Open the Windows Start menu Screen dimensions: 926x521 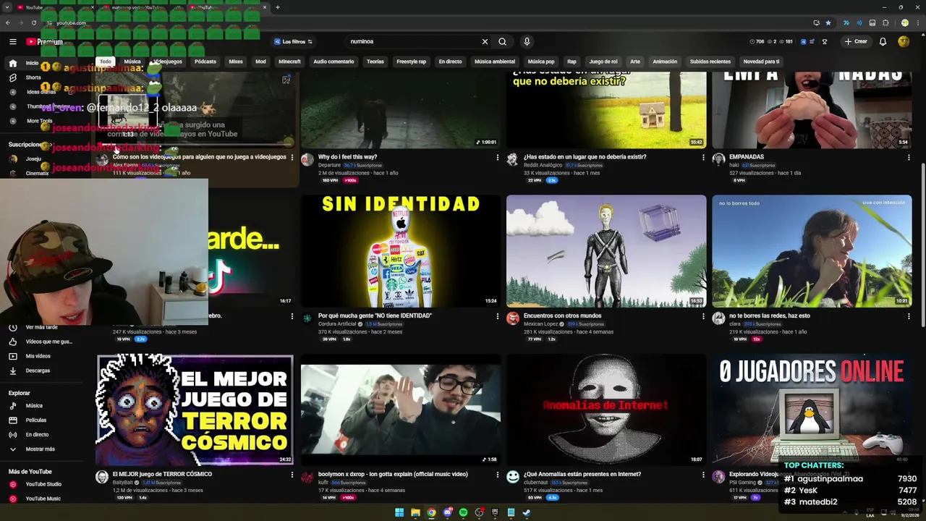point(399,513)
